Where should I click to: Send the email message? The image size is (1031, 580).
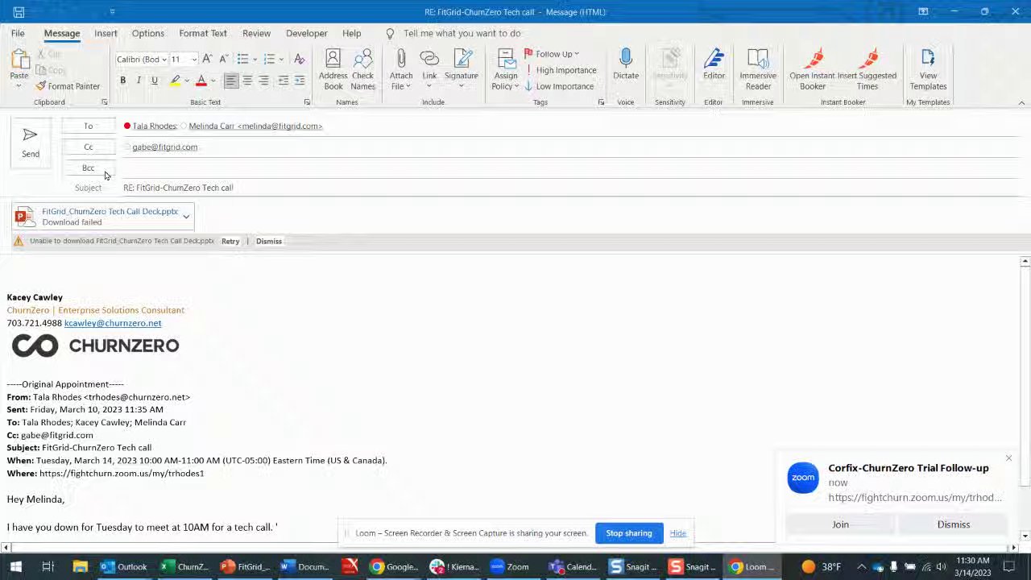tap(31, 143)
